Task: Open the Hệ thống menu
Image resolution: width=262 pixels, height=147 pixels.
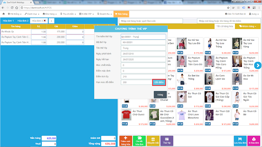Action: click(x=15, y=14)
